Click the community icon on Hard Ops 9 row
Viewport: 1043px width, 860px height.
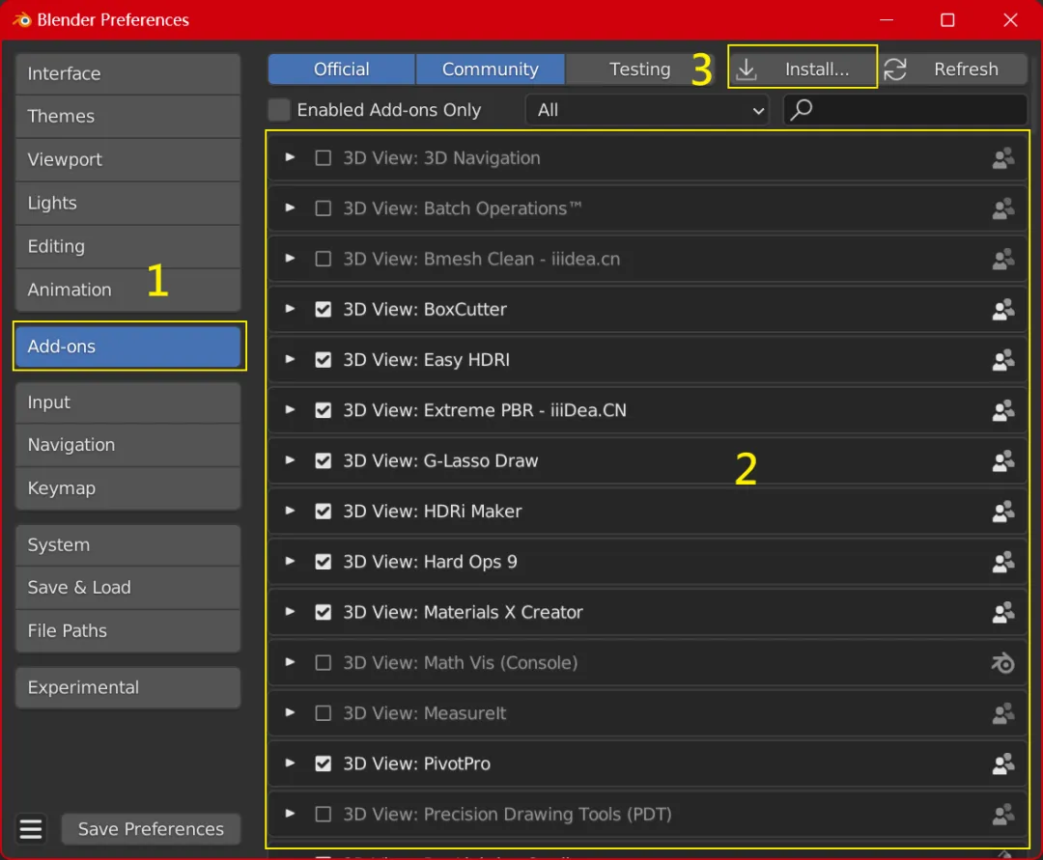tap(1003, 563)
